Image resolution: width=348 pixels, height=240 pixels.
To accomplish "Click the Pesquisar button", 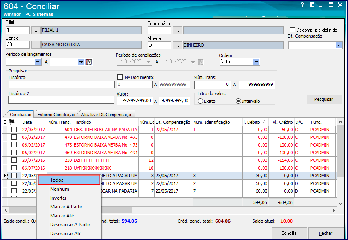I will click(x=324, y=99).
